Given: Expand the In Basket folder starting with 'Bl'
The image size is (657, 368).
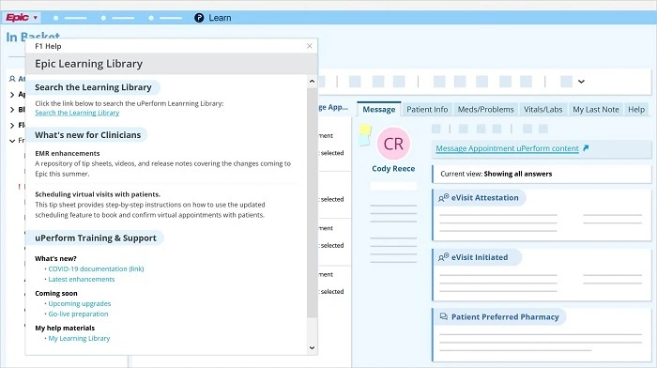Looking at the screenshot, I should [x=12, y=110].
